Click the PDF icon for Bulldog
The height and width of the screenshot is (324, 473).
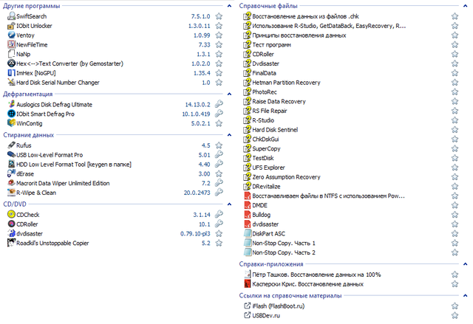247,214
